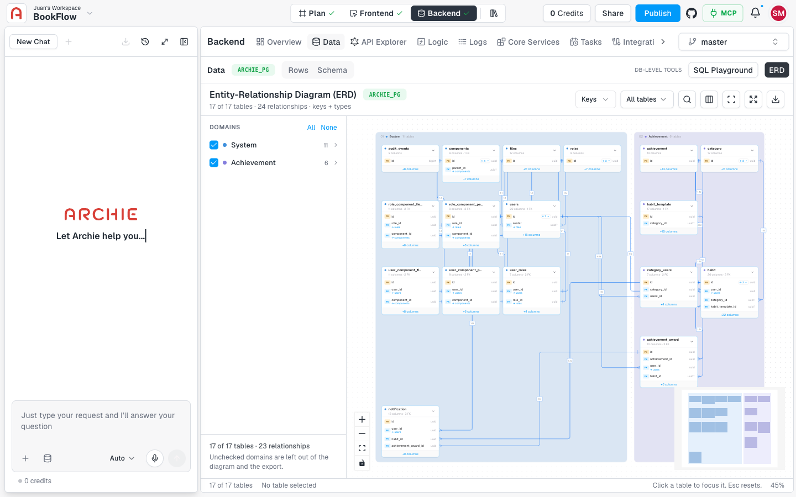Collapse the chat sidebar panel icon

[184, 42]
